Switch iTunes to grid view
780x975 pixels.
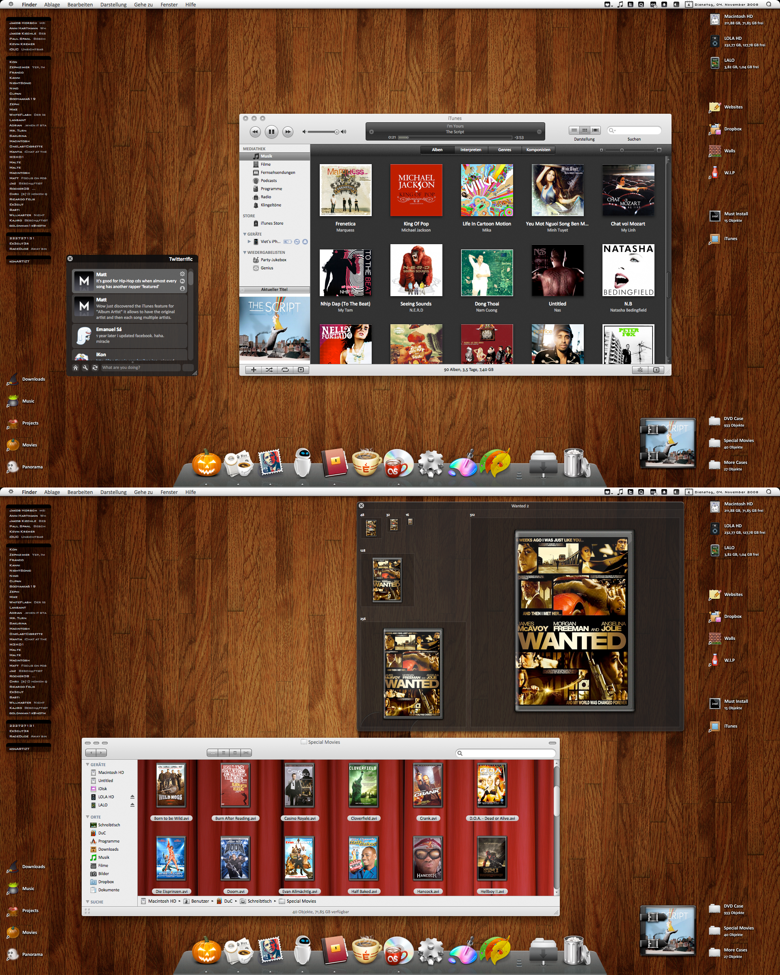[x=585, y=130]
